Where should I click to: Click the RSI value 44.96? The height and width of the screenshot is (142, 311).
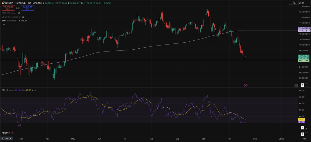click(22, 90)
